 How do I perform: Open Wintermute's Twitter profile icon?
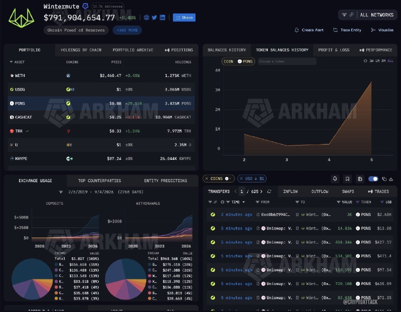click(x=154, y=17)
